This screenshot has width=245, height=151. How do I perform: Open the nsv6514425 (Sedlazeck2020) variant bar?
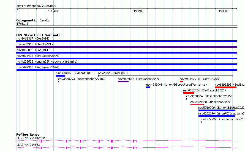127,58
